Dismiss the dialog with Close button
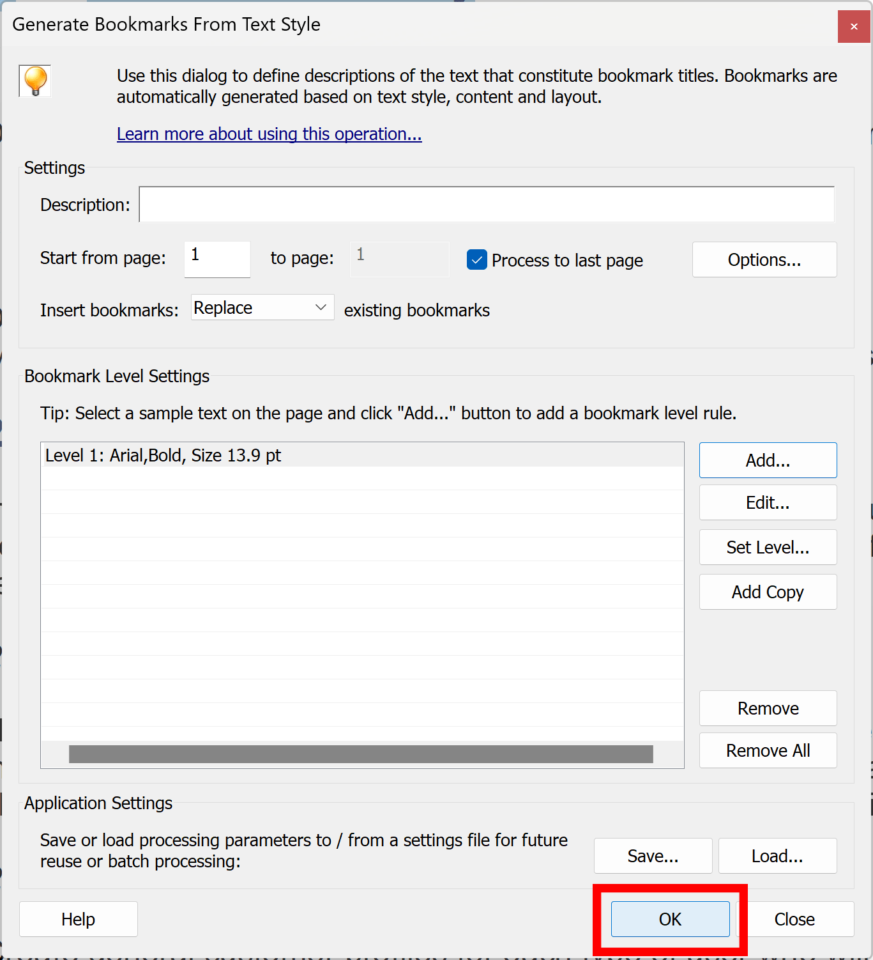 [794, 919]
